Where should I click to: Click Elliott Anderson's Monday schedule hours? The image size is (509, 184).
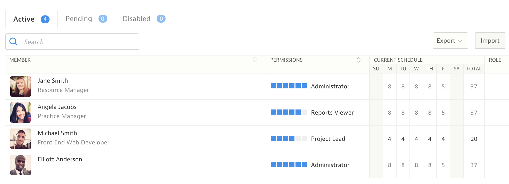coord(389,165)
